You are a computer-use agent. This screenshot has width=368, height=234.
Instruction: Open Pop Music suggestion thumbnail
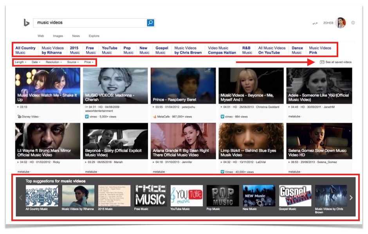pyautogui.click(x=223, y=196)
